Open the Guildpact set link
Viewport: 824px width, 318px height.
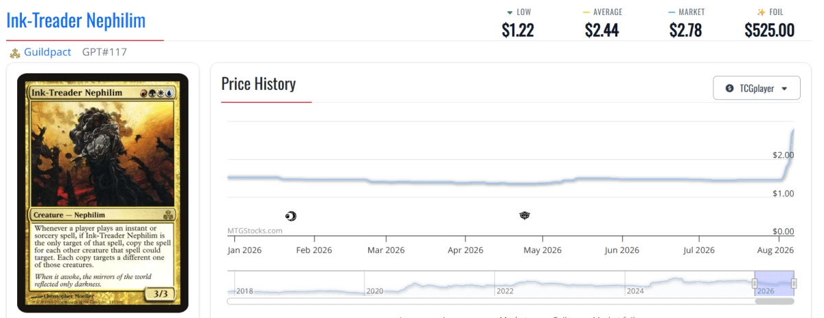point(48,52)
